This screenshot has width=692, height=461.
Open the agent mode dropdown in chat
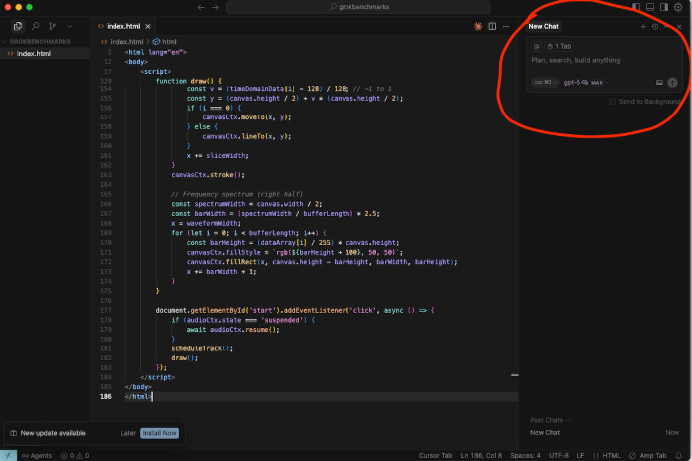tap(545, 83)
